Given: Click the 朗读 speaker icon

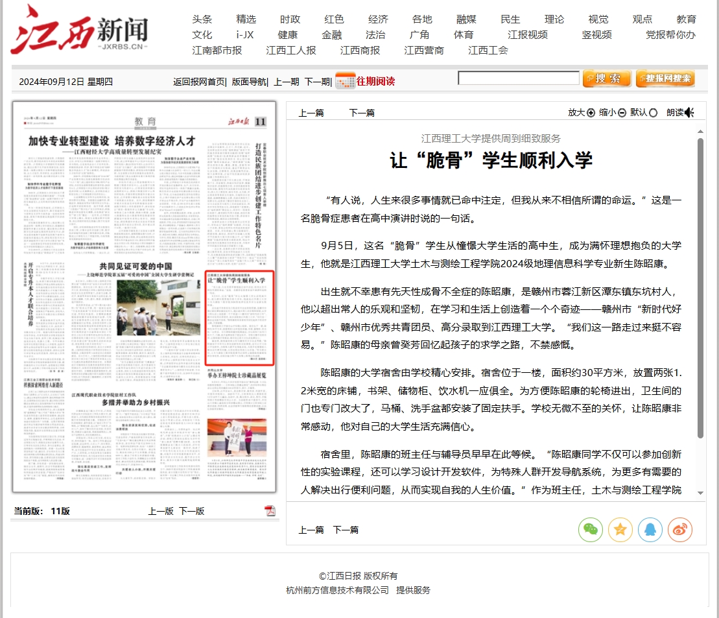Looking at the screenshot, I should point(689,113).
